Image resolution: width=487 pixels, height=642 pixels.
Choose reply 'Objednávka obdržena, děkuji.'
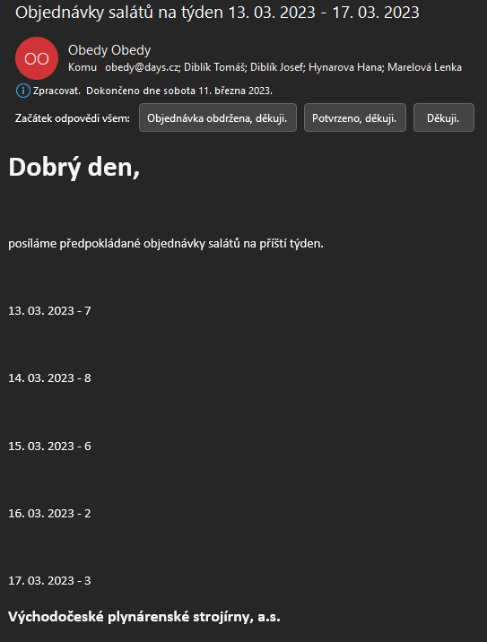(x=218, y=118)
